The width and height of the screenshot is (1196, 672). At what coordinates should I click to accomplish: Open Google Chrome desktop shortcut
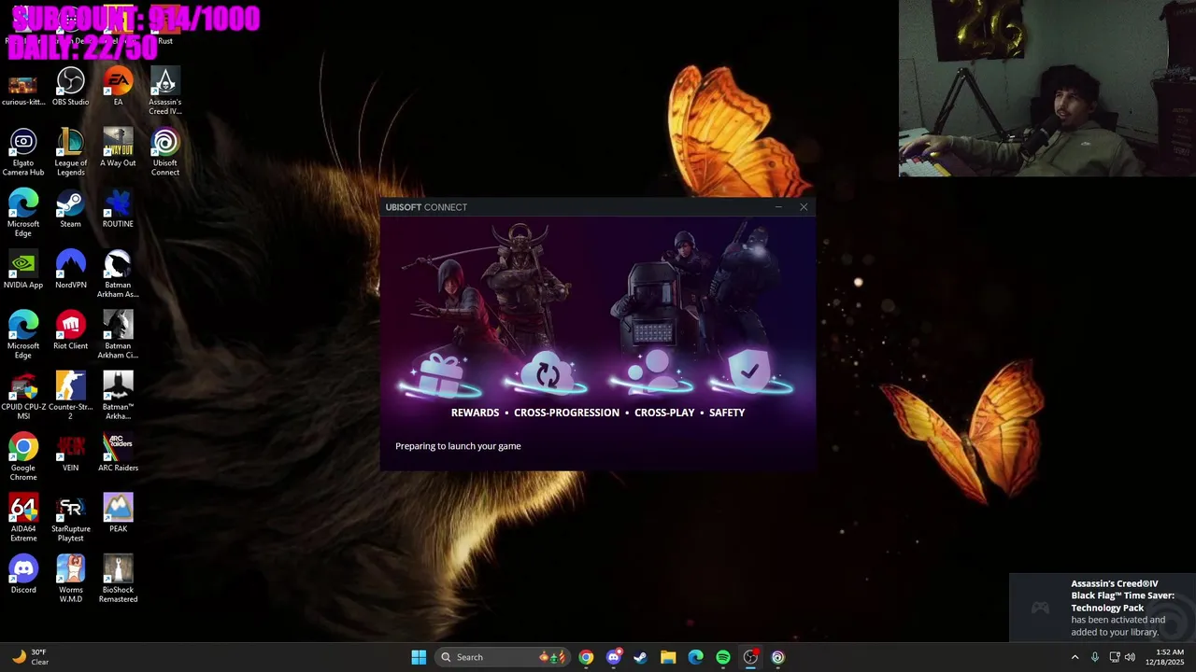tap(23, 457)
